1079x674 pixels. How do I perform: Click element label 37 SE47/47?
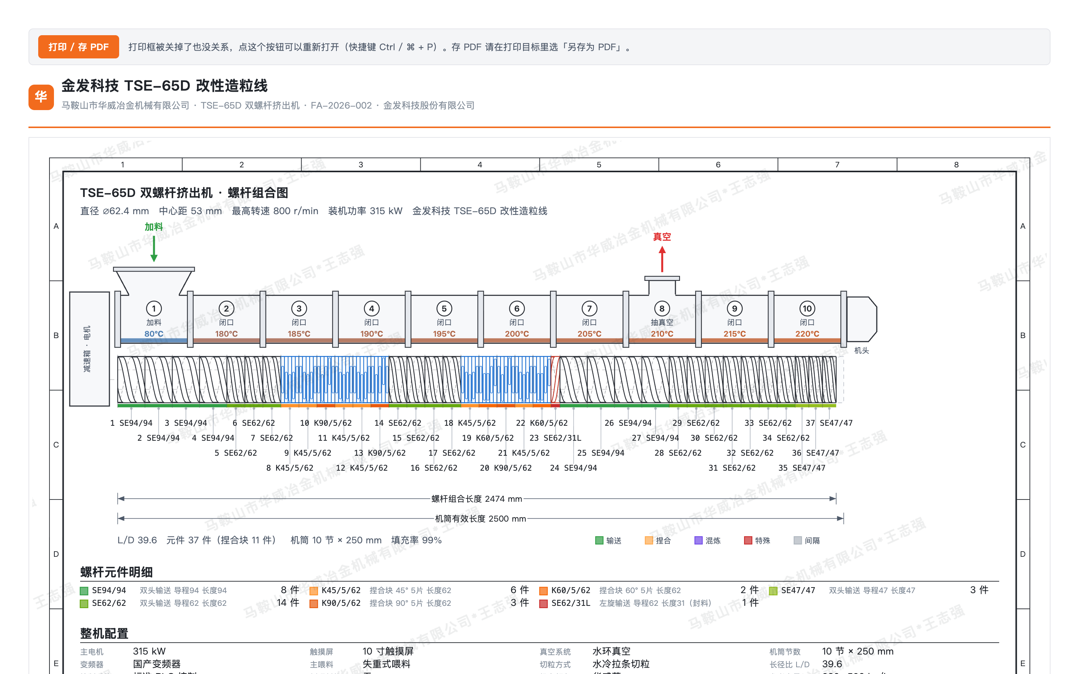[x=829, y=423]
